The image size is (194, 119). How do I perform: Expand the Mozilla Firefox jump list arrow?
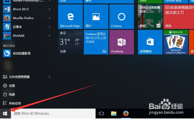[x=50, y=18]
